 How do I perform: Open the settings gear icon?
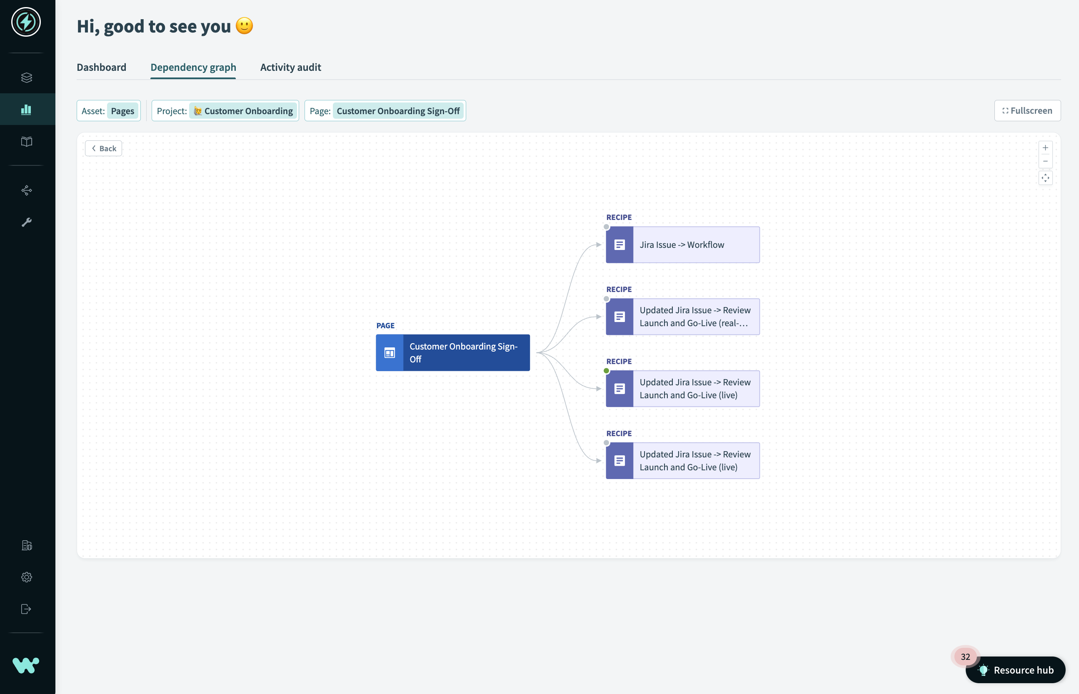[x=27, y=577]
